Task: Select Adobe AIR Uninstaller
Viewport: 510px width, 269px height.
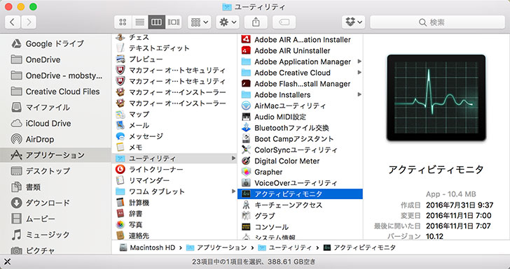Action: tap(301, 50)
